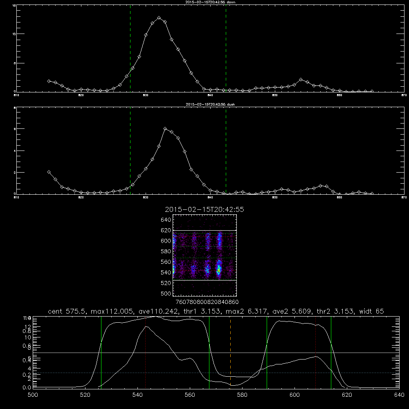Click the right green dashed line in the dusk plot

[226, 151]
